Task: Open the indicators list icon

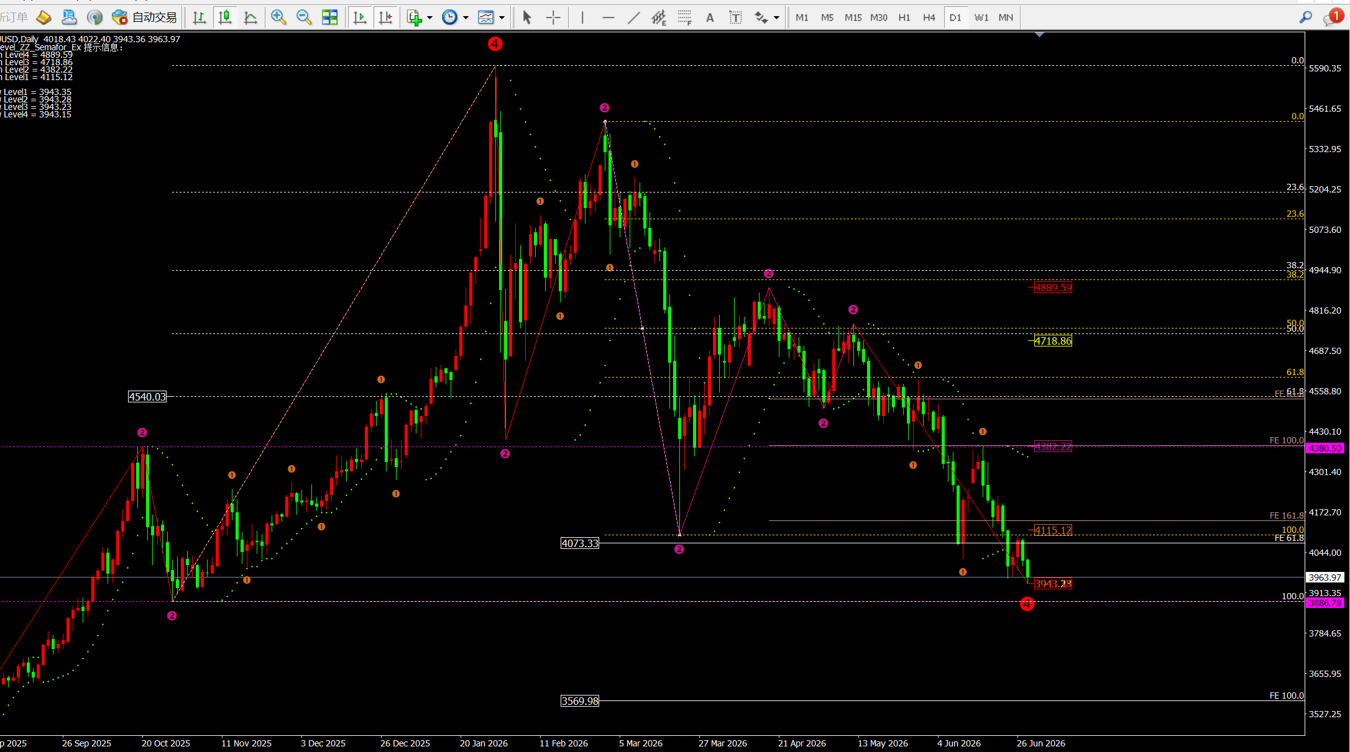Action: pos(414,17)
